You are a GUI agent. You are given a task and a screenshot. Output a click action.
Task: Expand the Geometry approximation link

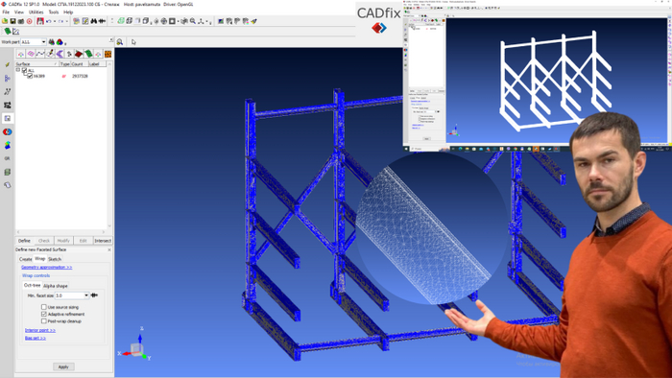tap(47, 267)
